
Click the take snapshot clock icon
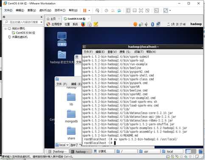[107, 11]
